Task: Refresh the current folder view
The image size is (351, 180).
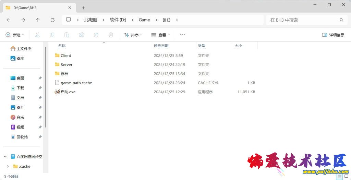Action: 52,20
